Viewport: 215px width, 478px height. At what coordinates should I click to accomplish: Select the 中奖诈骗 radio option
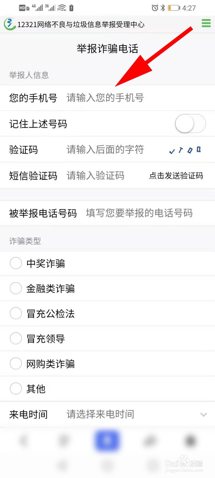click(16, 263)
